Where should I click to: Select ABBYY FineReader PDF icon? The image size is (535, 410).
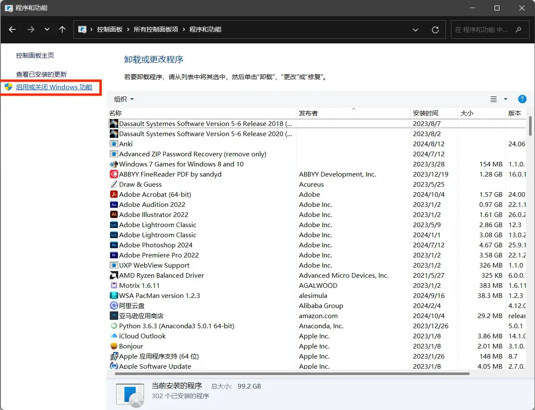click(114, 174)
